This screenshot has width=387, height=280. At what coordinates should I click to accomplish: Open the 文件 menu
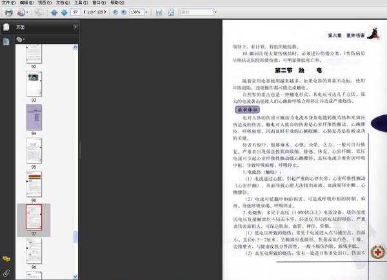coord(7,3)
